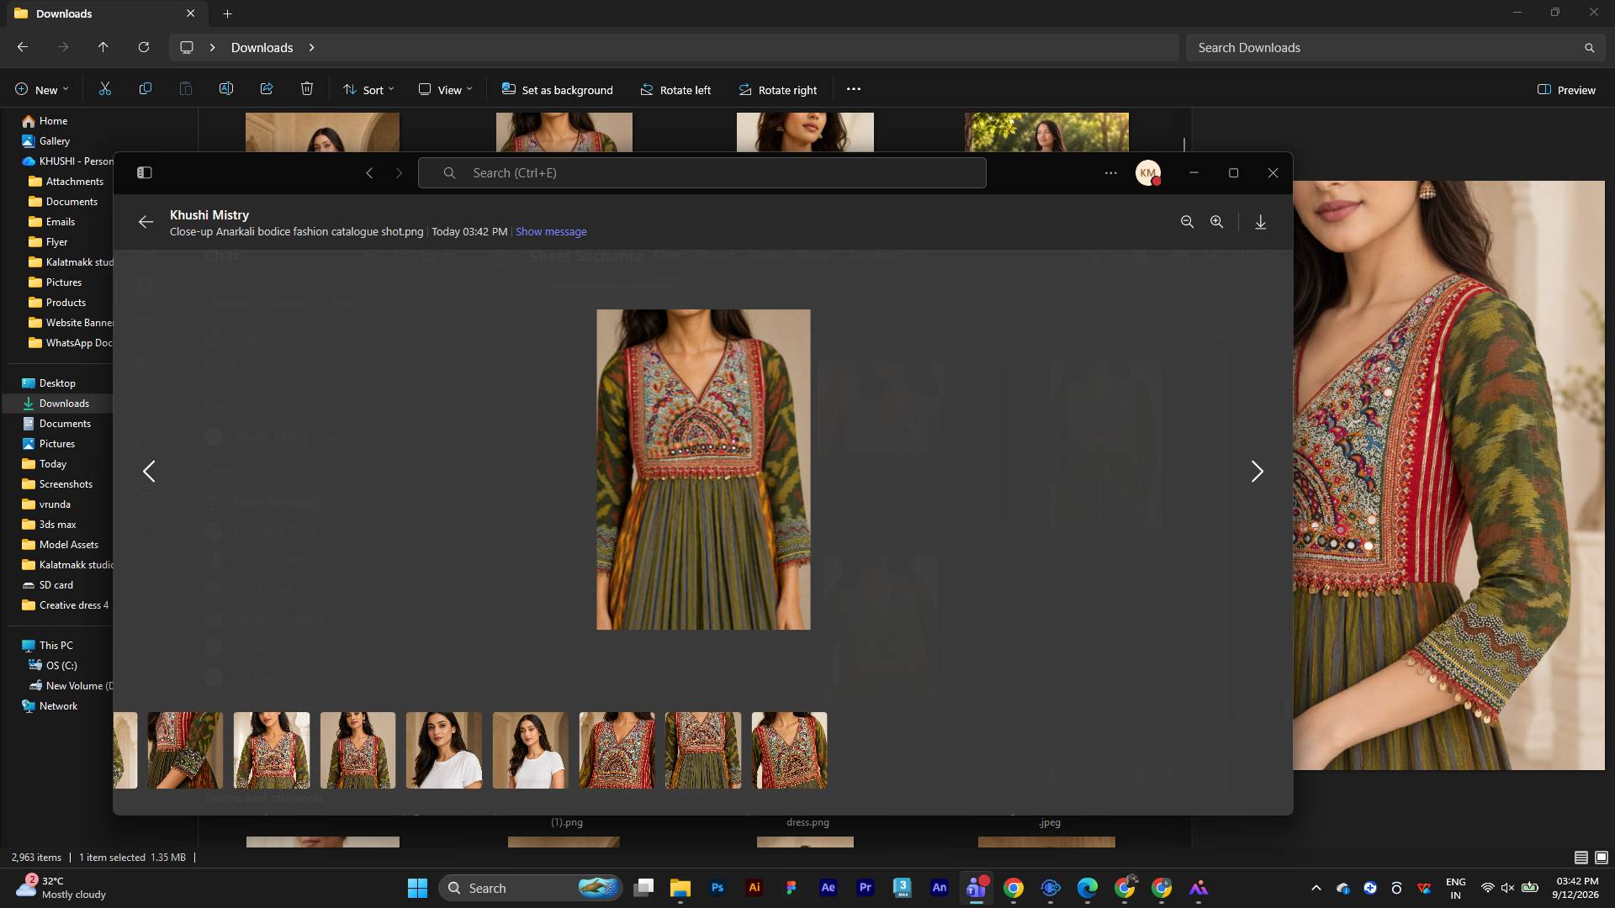Click the Show message link
The width and height of the screenshot is (1615, 908).
click(551, 232)
